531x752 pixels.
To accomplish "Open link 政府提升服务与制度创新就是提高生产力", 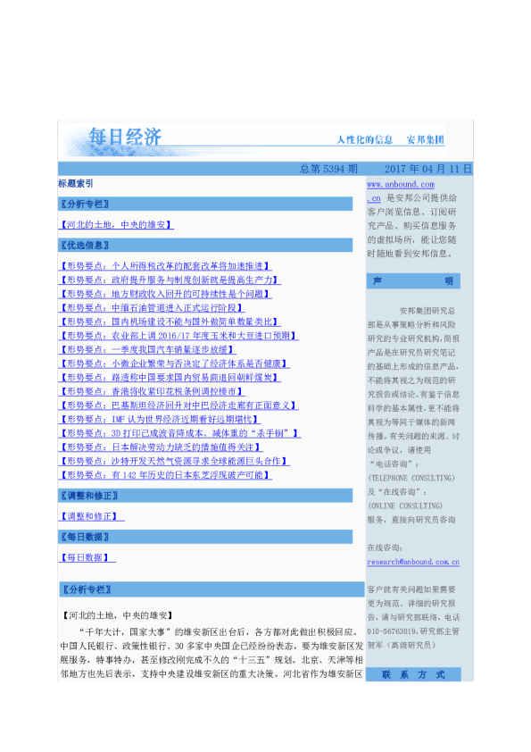I will [x=170, y=280].
